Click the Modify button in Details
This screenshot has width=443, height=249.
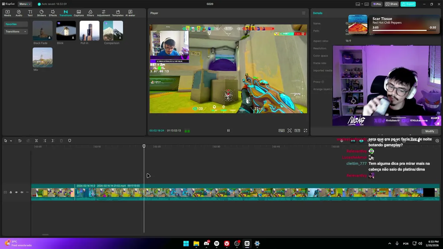pos(430,131)
